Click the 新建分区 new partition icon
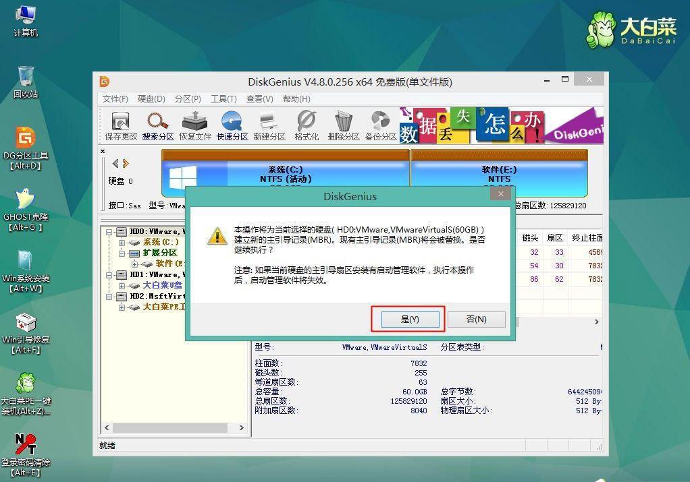Image resolution: width=690 pixels, height=482 pixels. pos(269,125)
